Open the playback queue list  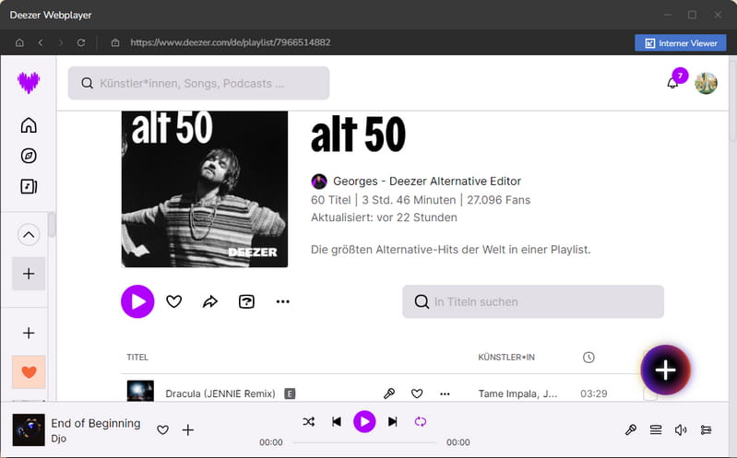coord(656,429)
